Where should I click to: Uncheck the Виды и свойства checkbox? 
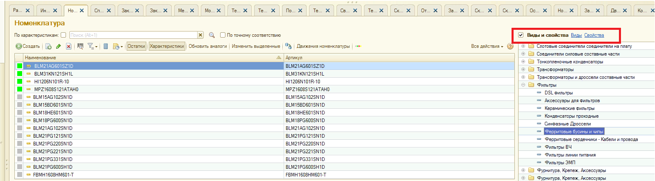(x=521, y=35)
